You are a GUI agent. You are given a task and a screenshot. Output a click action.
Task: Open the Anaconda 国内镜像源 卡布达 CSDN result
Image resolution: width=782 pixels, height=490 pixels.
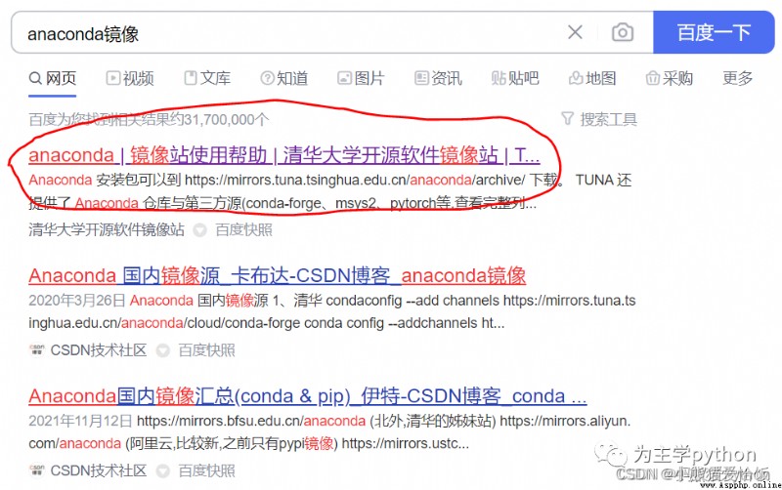point(278,275)
